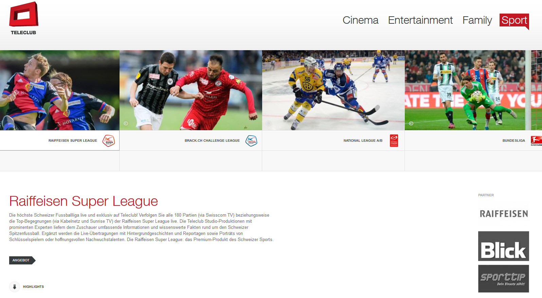Viewport: 542px width, 298px height.
Task: Select the Raiffeisen Super League tab
Action: (60, 140)
